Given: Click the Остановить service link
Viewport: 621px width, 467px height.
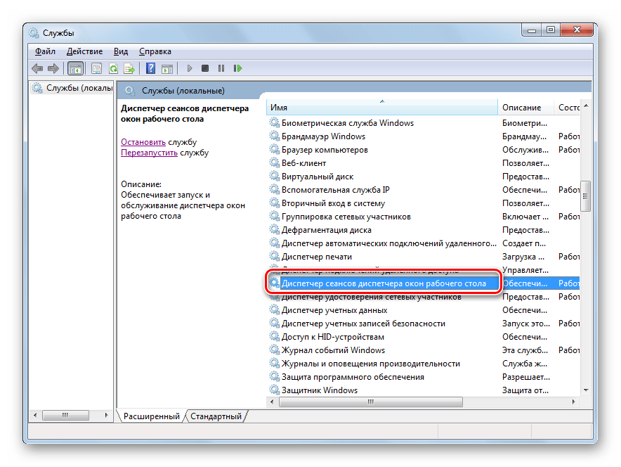Looking at the screenshot, I should pos(143,141).
